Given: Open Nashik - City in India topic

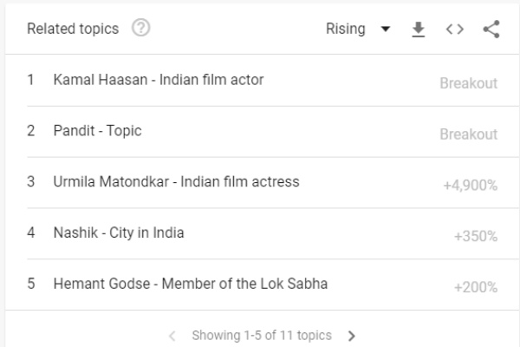Looking at the screenshot, I should coord(119,232).
